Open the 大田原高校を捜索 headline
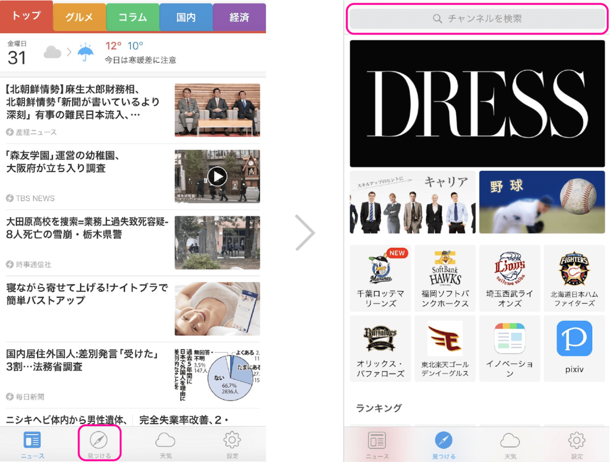The image size is (610, 462). click(x=87, y=228)
